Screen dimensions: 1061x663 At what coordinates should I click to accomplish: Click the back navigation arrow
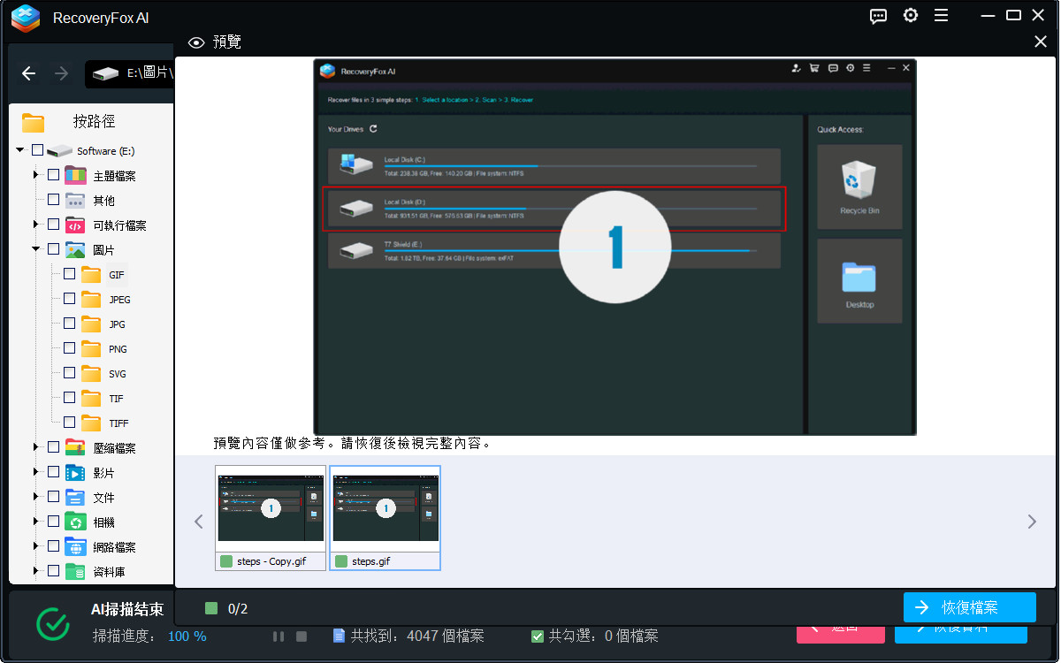click(x=28, y=74)
